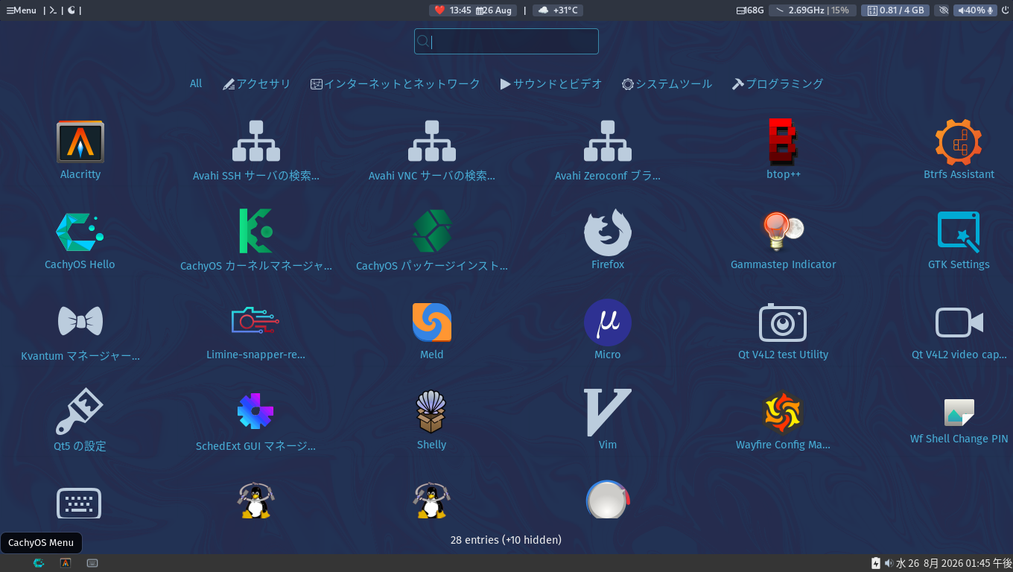Screen dimensions: 1013x572
Task: Start the btop++ system monitor
Action: pos(784,150)
